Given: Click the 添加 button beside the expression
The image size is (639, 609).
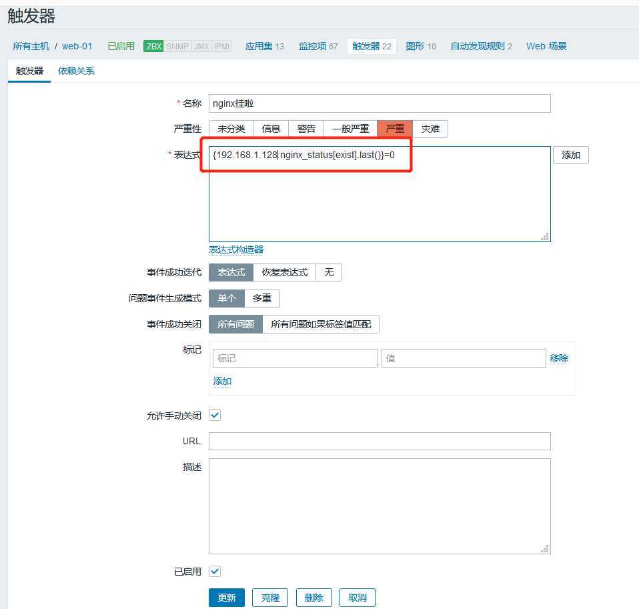Looking at the screenshot, I should [x=570, y=155].
